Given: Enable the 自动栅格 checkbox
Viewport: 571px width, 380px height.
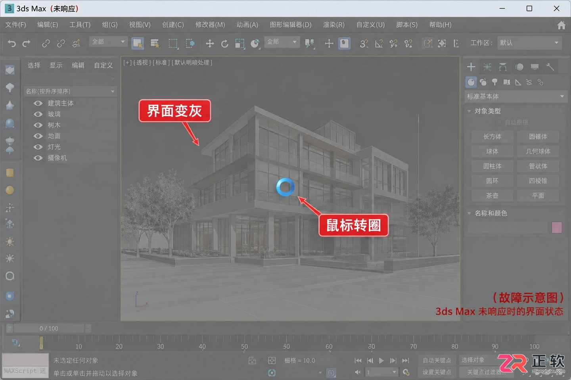Looking at the screenshot, I should 499,122.
